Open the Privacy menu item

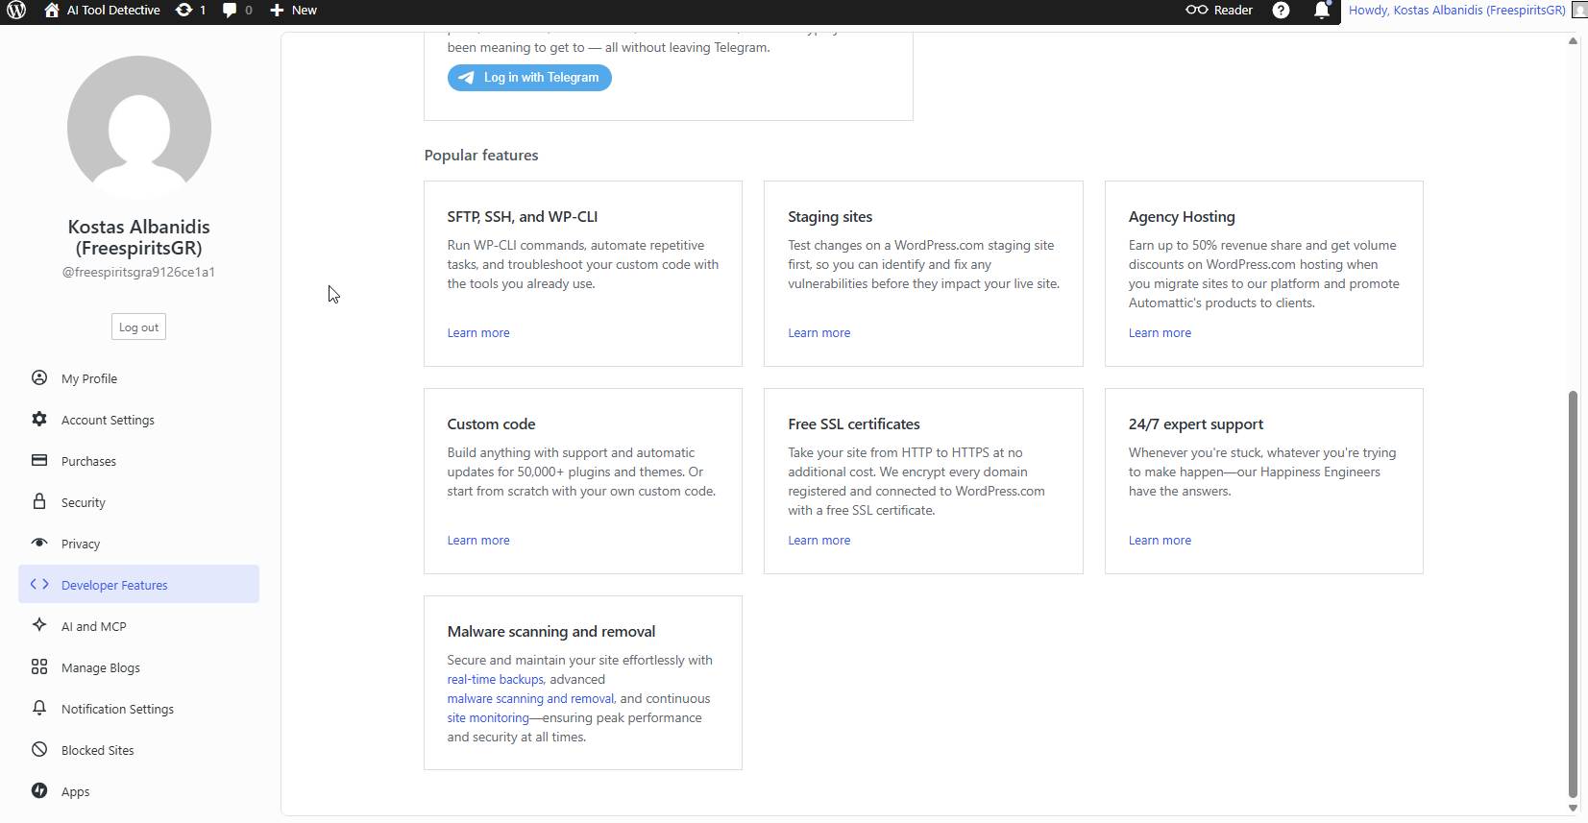[x=138, y=544]
